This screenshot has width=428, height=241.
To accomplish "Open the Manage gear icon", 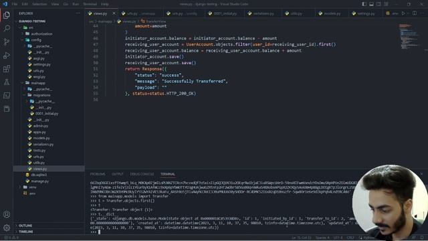I will [x=7, y=228].
